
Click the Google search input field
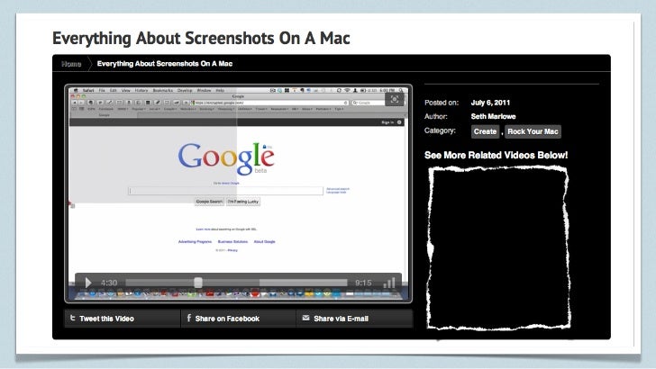point(226,191)
